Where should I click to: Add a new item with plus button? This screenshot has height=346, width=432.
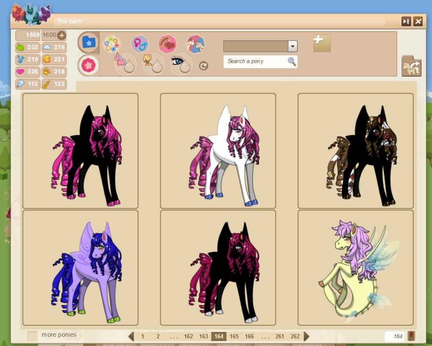pyautogui.click(x=322, y=43)
